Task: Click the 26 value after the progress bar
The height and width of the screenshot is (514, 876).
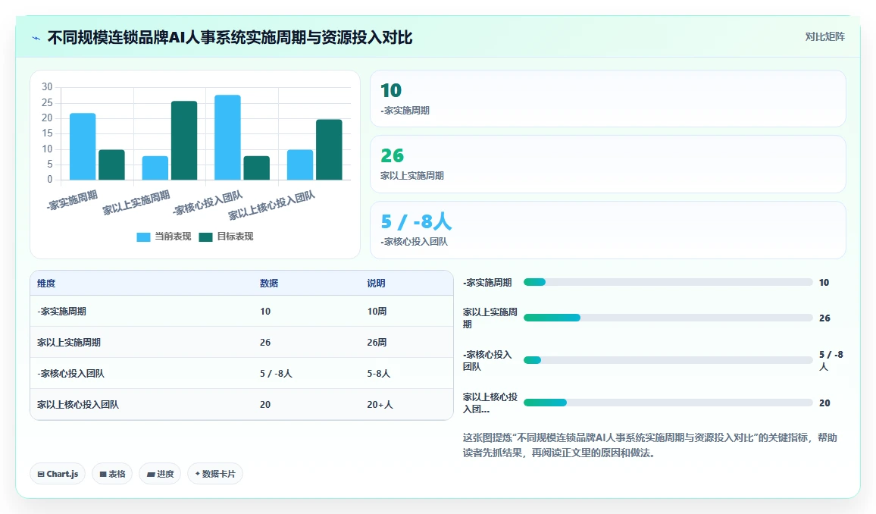Action: (x=824, y=318)
